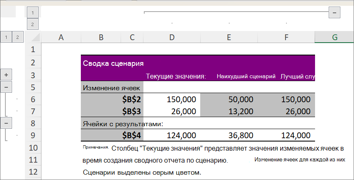This screenshot has height=180, width=354.
Task: Select column D header
Action: (x=172, y=37)
